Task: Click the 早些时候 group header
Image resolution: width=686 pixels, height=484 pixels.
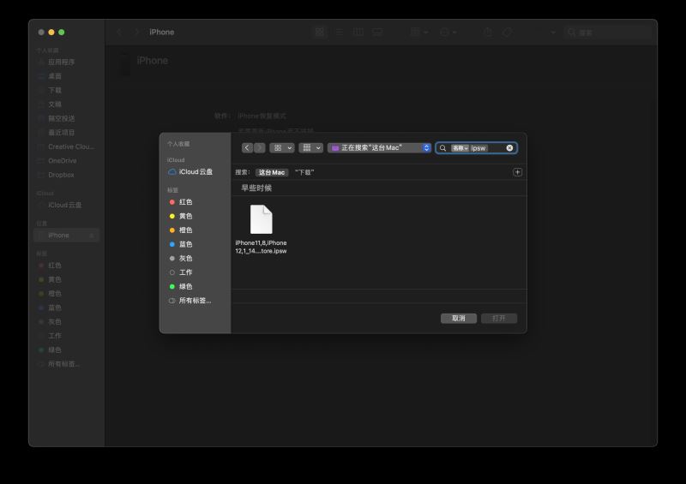Action: click(x=256, y=188)
